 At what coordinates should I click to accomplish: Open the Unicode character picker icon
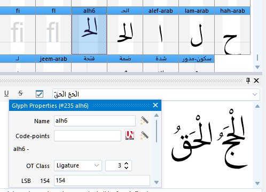coord(130,135)
